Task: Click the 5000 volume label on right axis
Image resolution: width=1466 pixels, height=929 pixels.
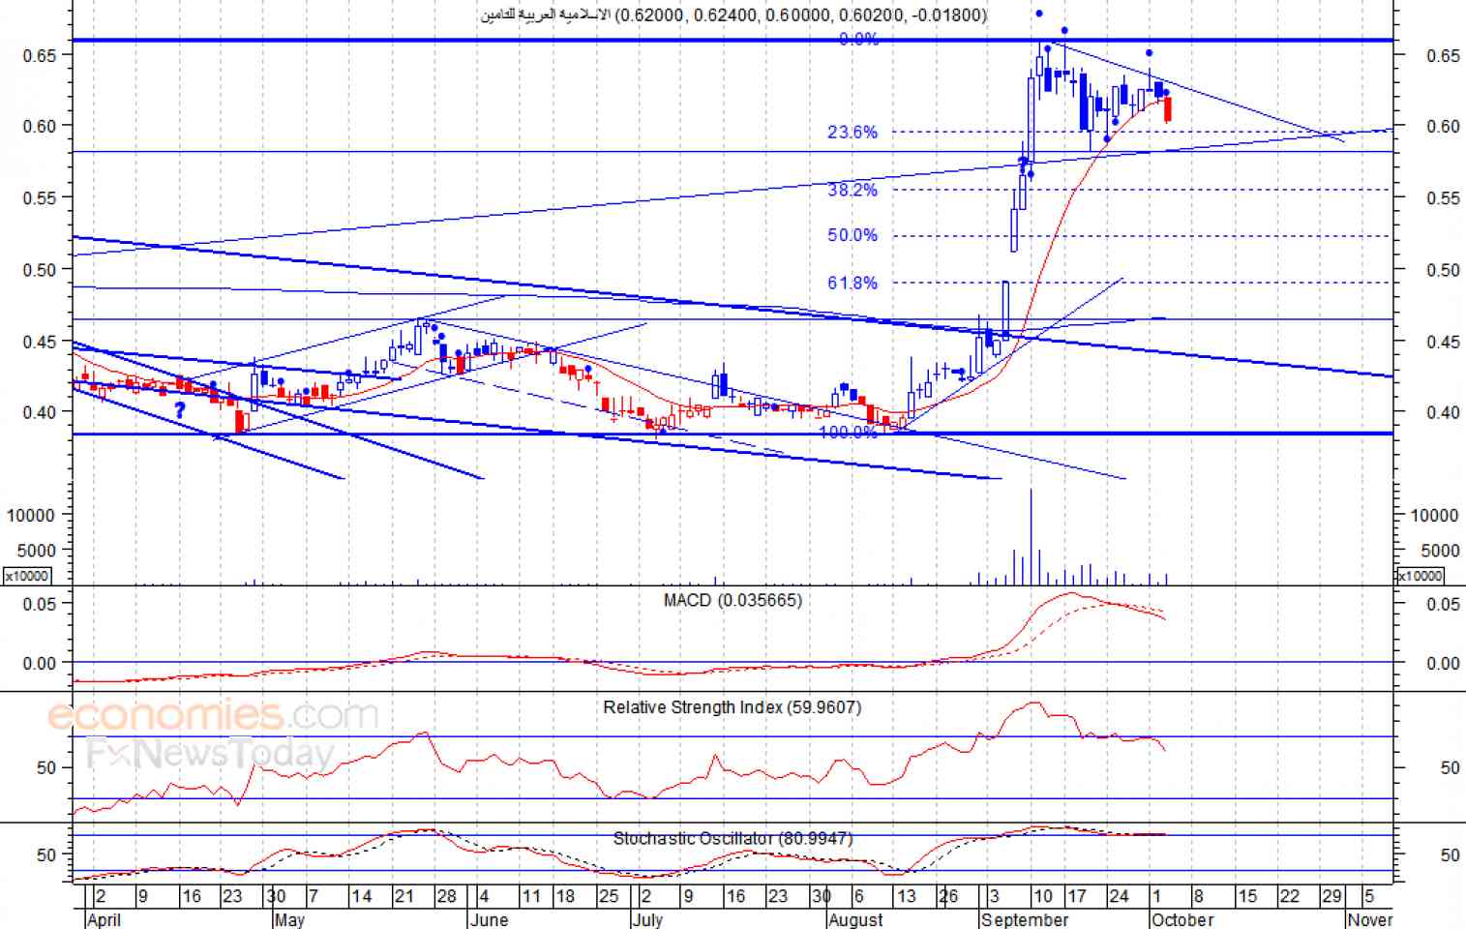Action: click(x=1441, y=551)
